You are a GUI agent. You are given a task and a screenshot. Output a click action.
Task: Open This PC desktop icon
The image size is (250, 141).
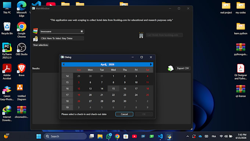7,7
